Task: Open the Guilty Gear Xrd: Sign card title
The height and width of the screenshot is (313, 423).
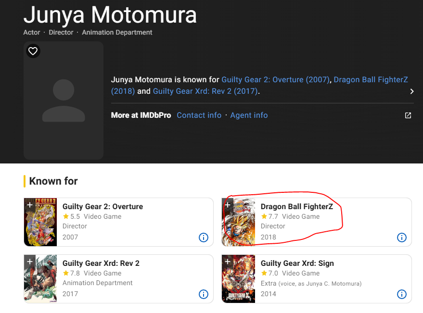Action: [x=297, y=263]
